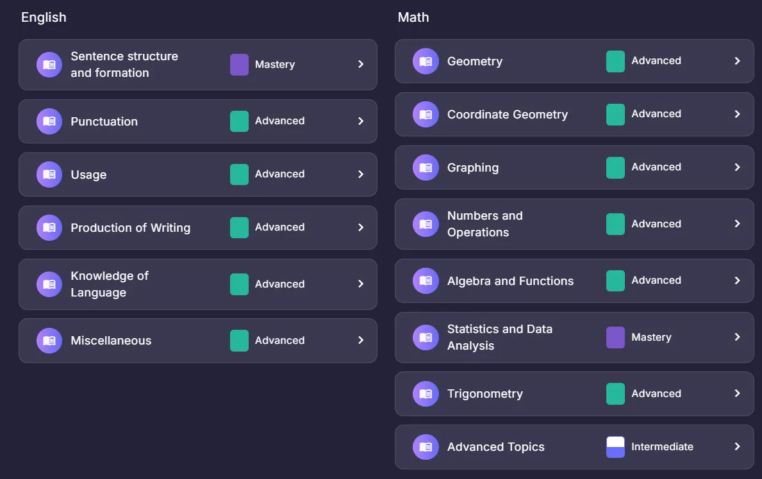This screenshot has height=479, width=762.
Task: Expand the Statistics and Data Analysis arrow
Action: 737,337
